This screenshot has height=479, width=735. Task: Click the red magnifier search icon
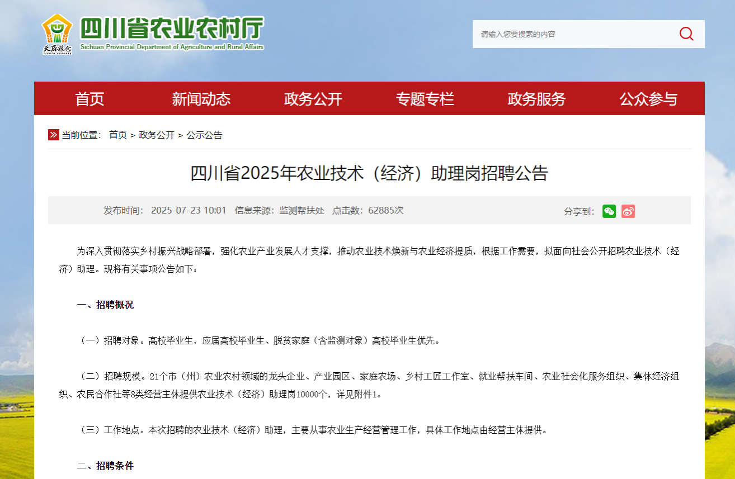686,34
